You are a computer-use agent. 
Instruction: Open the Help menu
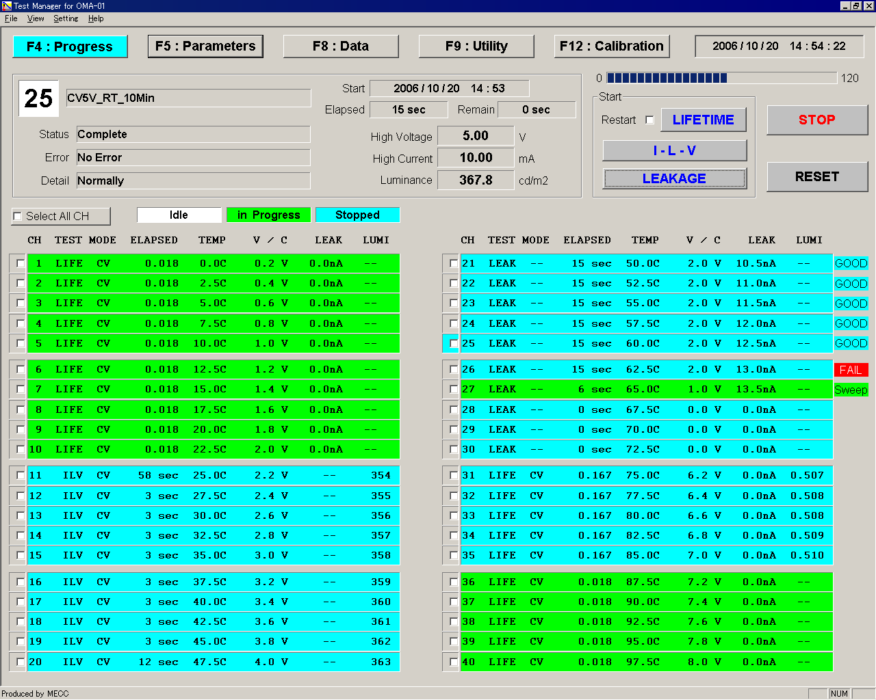(96, 18)
